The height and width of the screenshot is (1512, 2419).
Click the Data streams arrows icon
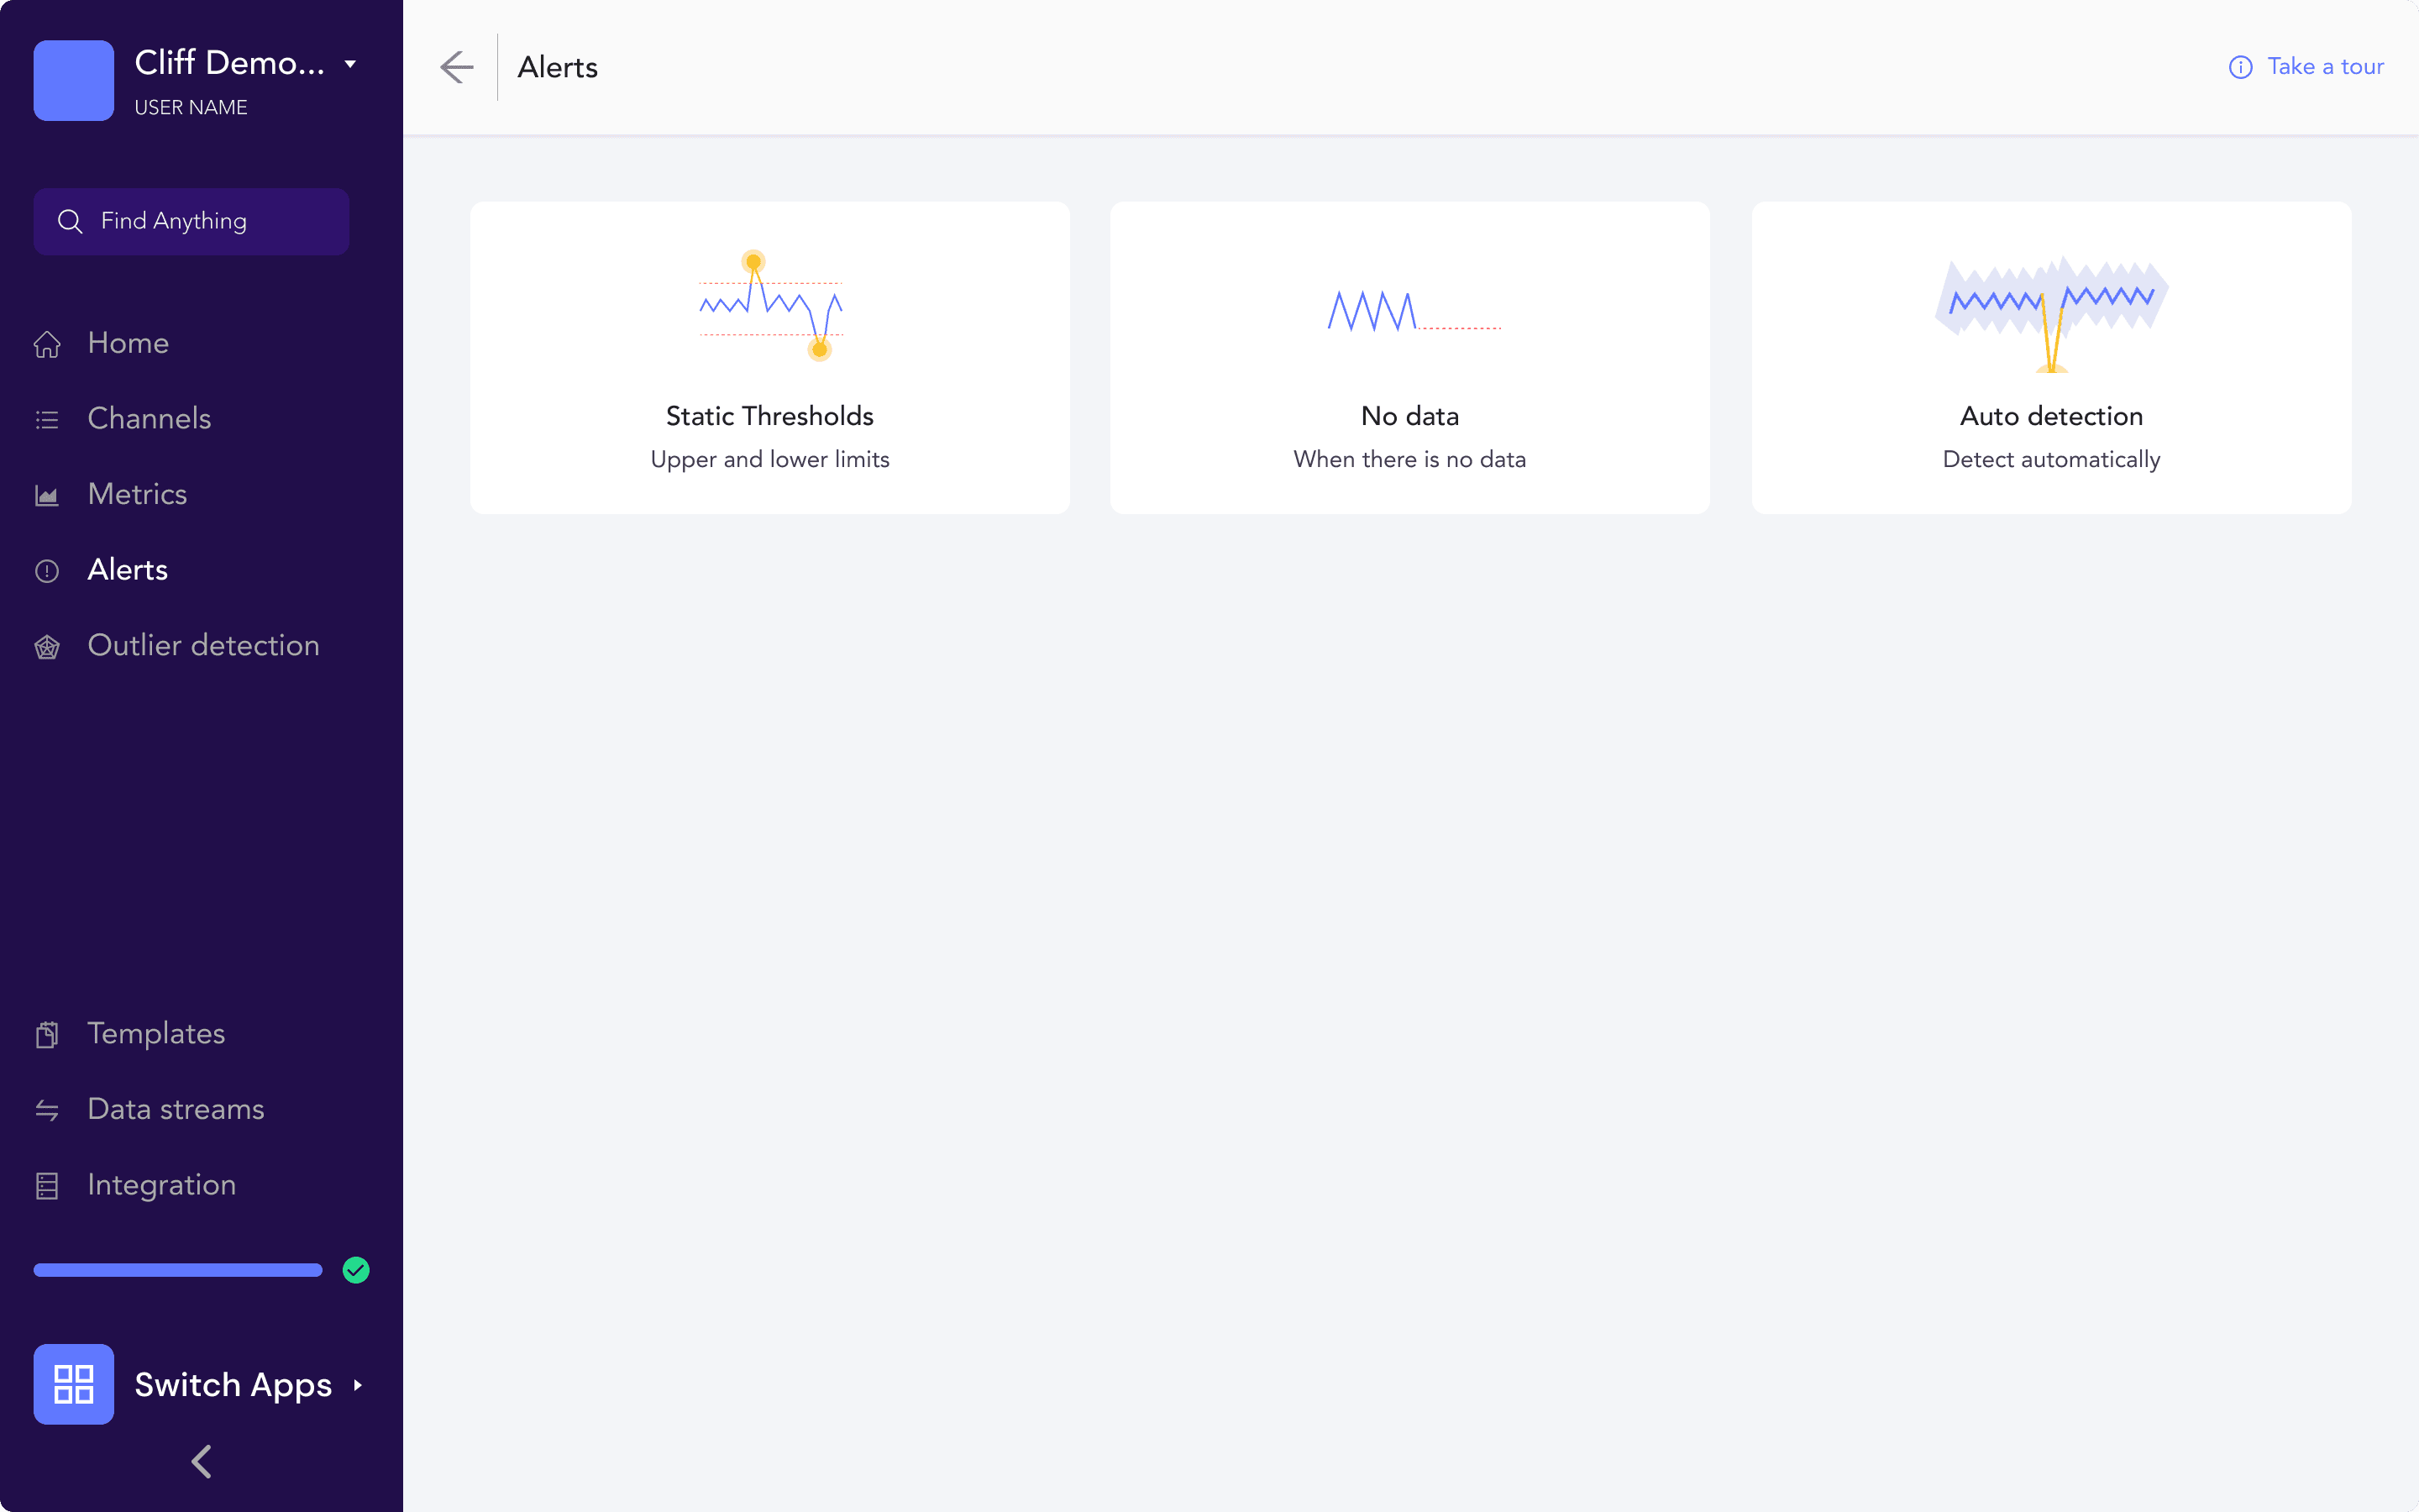coord(47,1110)
